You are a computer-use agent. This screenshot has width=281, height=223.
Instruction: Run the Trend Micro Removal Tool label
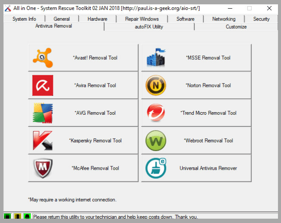coord(208,113)
